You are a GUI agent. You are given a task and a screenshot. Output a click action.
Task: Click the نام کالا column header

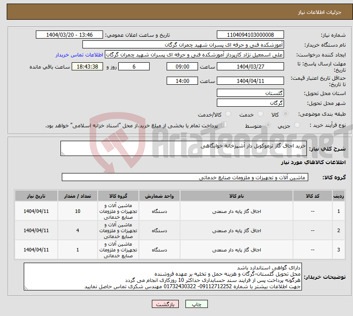coord(237,196)
